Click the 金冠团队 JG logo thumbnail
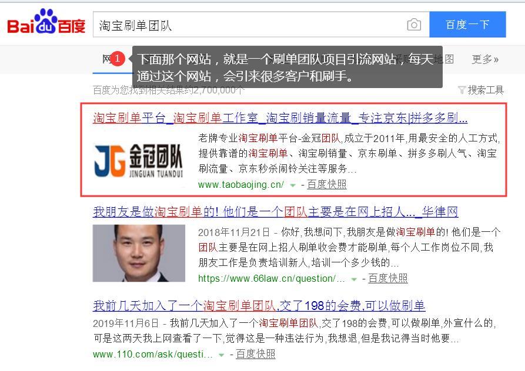 [x=139, y=160]
